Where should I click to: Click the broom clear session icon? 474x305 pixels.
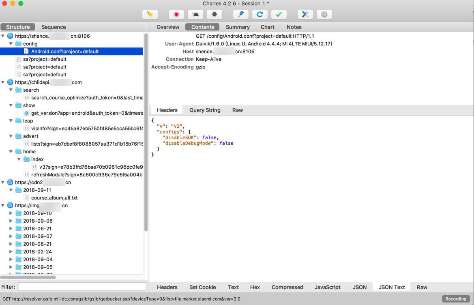pos(150,15)
